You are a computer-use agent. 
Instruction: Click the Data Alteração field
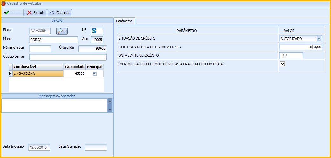click(96, 147)
